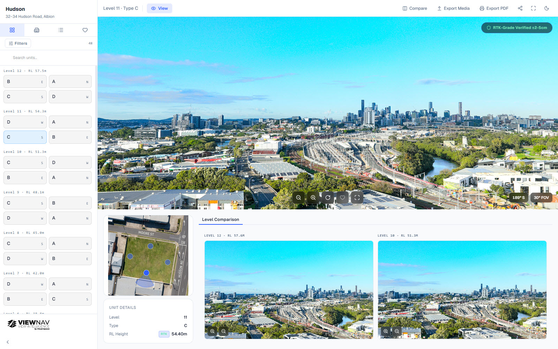Share this view via share icon
The image size is (558, 349).
pyautogui.click(x=520, y=8)
